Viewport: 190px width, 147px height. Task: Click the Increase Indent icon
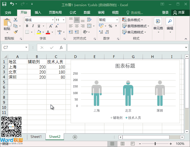click(77, 32)
